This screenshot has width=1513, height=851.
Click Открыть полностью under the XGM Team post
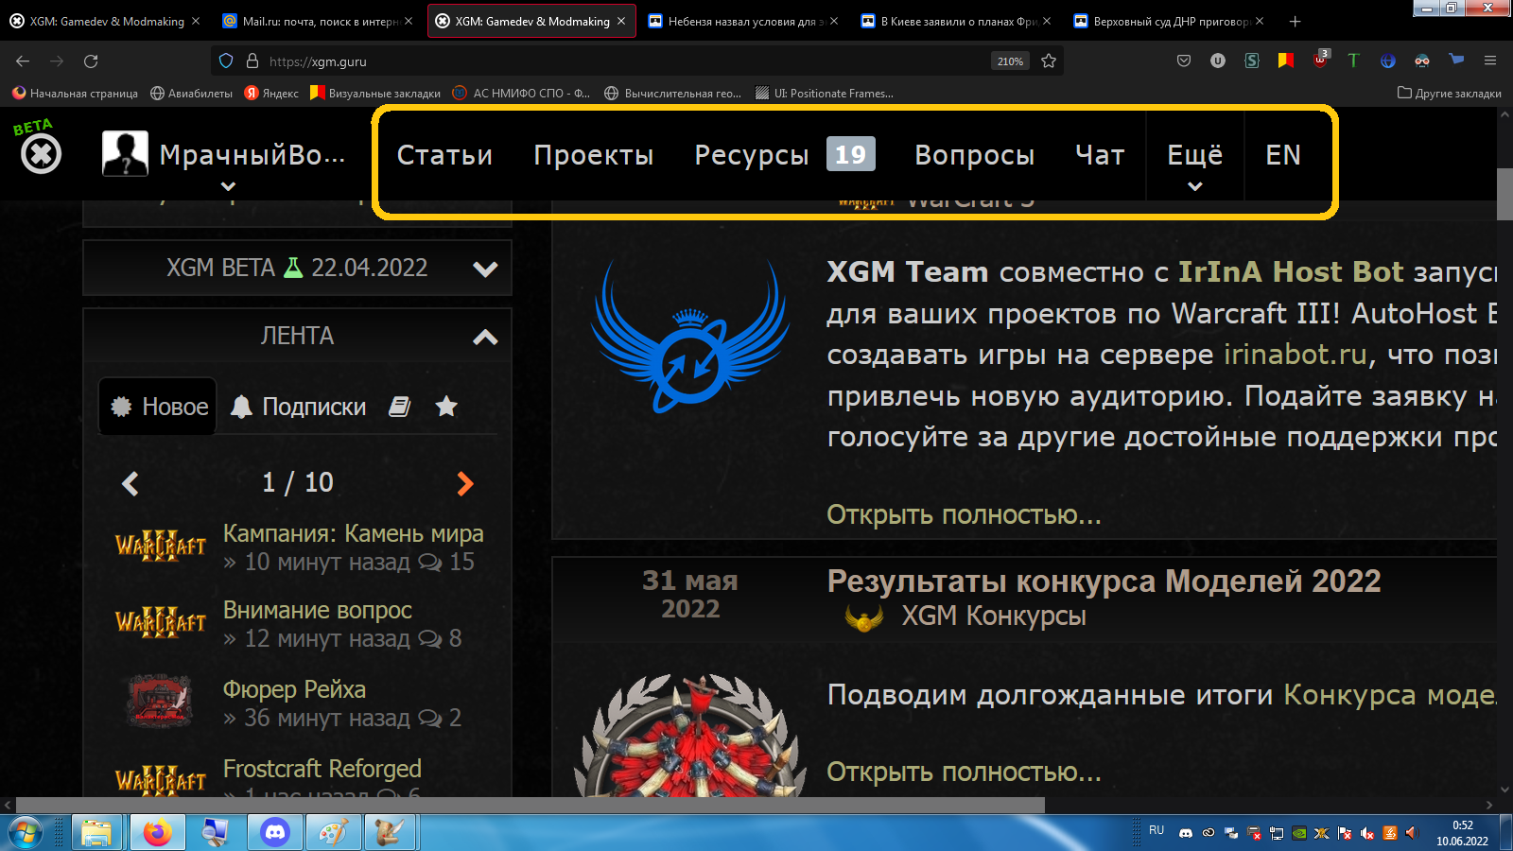[964, 514]
